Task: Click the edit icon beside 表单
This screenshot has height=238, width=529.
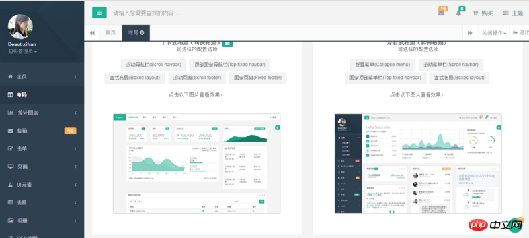Action: point(10,148)
